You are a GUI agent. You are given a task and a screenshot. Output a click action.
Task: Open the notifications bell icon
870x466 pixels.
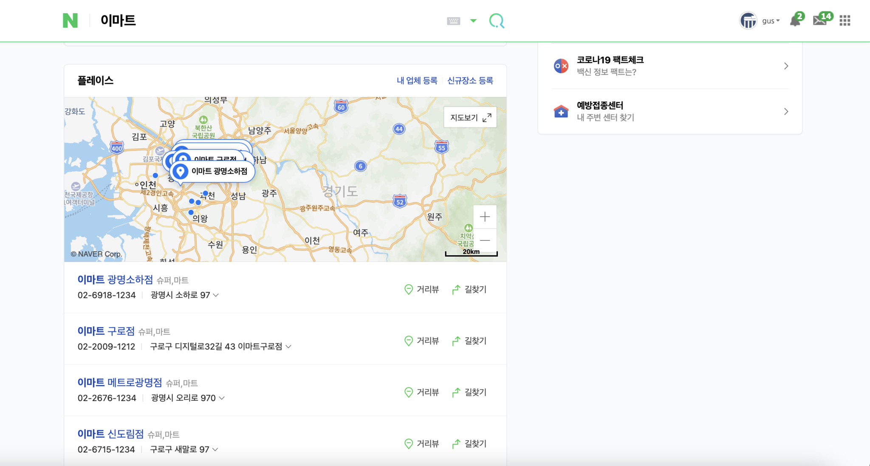pos(795,21)
